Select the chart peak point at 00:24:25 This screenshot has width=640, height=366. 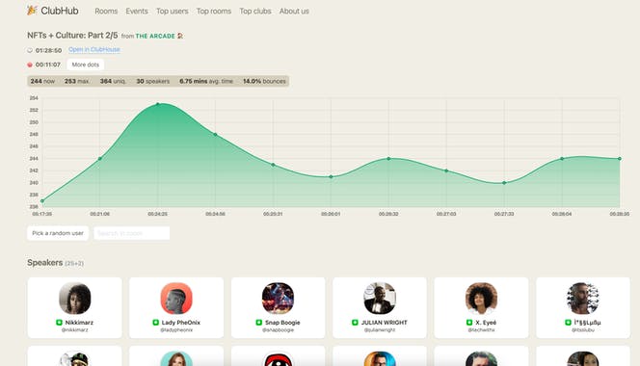[x=158, y=104]
